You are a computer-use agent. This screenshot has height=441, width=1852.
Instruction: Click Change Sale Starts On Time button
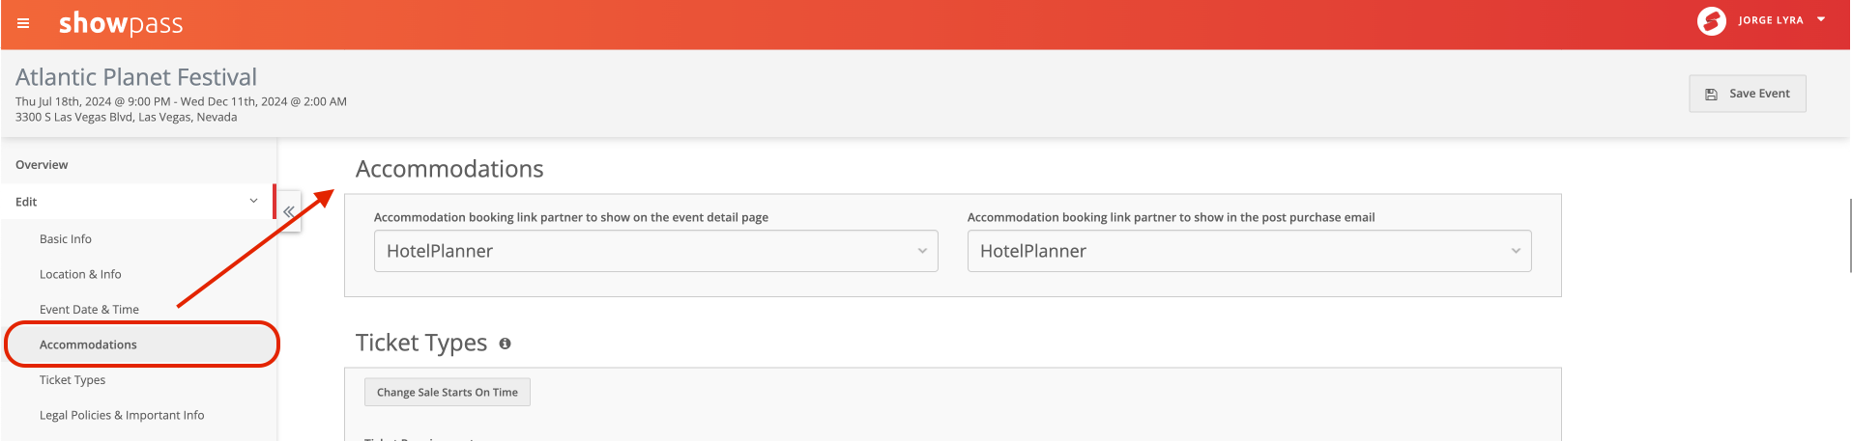click(447, 392)
